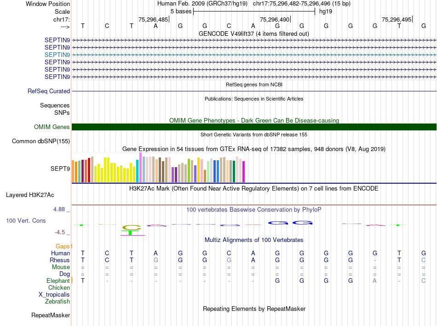Click the OMIM Genes dark green bar
The height and width of the screenshot is (326, 437).
point(254,127)
